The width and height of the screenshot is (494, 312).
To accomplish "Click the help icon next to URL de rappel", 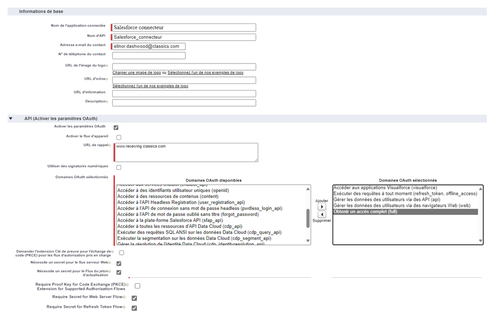I will click(x=110, y=145).
